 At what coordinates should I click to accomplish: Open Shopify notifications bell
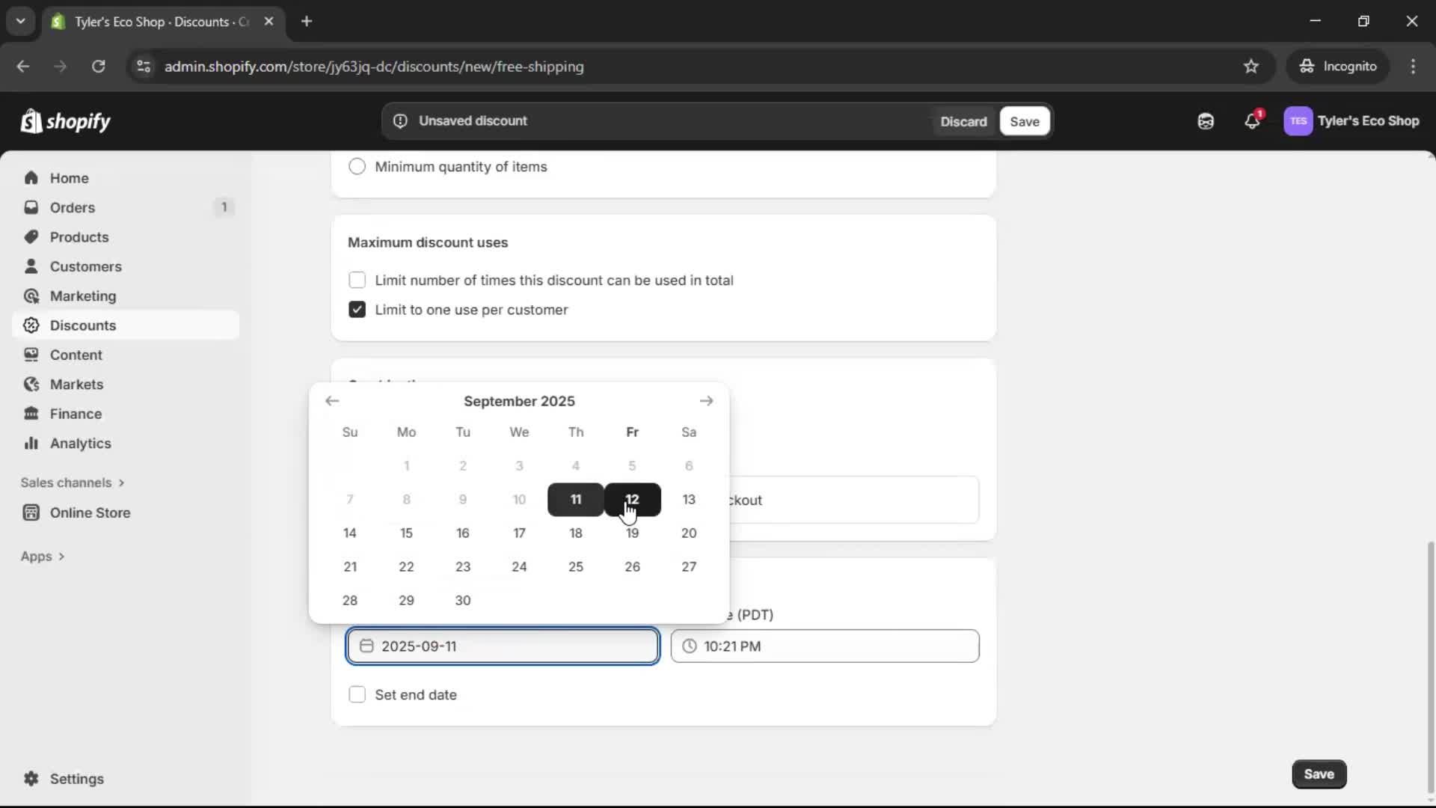[1253, 121]
